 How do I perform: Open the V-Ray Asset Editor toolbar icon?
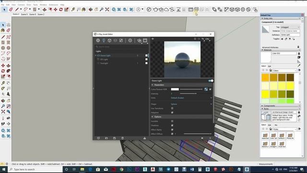(x=149, y=10)
